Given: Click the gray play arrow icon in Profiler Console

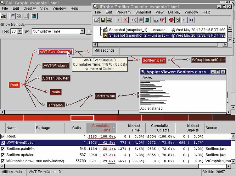Looking at the screenshot, I should [119, 20].
